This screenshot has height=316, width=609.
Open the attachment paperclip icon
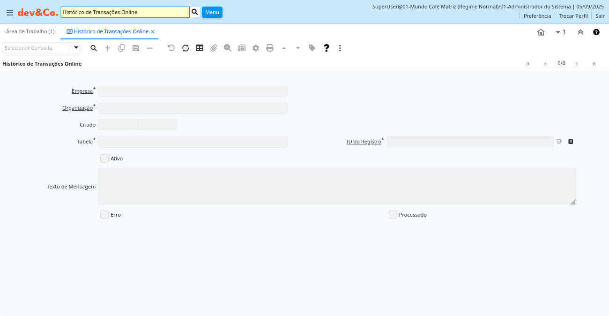tap(214, 48)
